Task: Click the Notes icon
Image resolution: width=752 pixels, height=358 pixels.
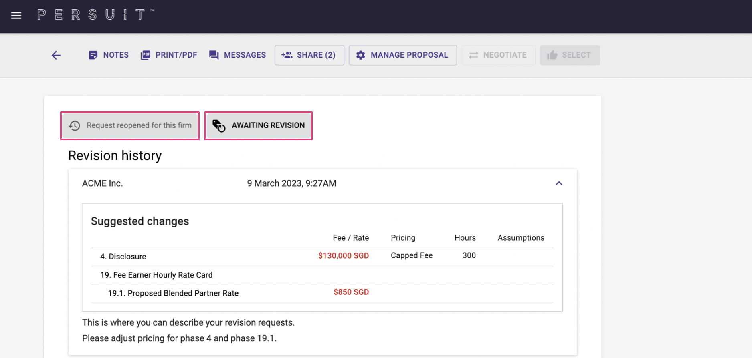Action: [x=93, y=55]
